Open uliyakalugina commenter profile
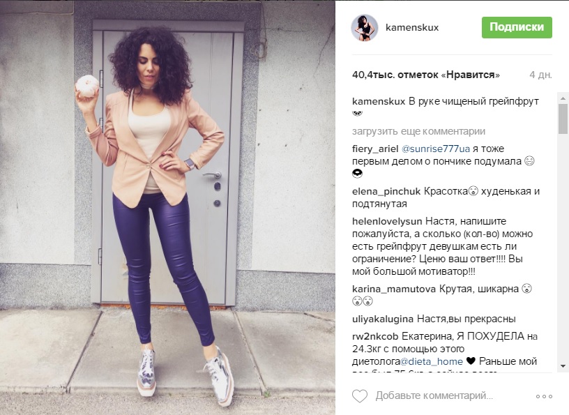 click(383, 319)
